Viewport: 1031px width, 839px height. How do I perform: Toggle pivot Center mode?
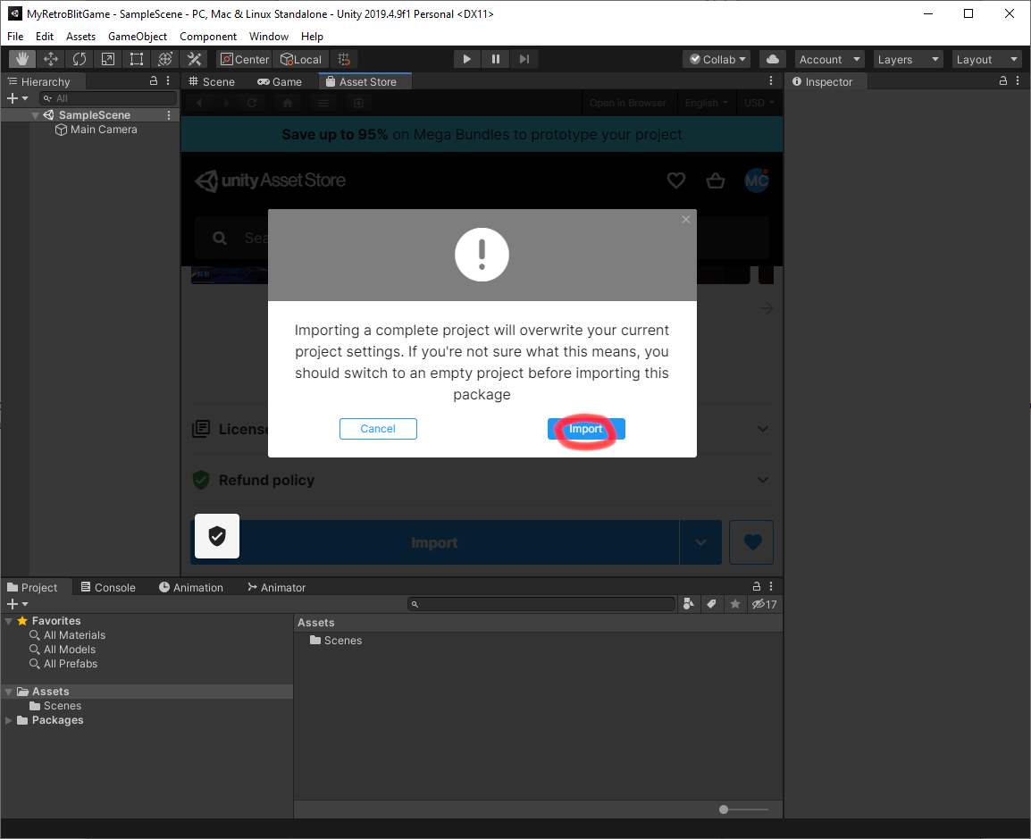pyautogui.click(x=245, y=59)
